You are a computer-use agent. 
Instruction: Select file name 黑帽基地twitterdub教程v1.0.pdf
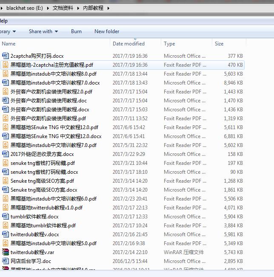pos(46,208)
